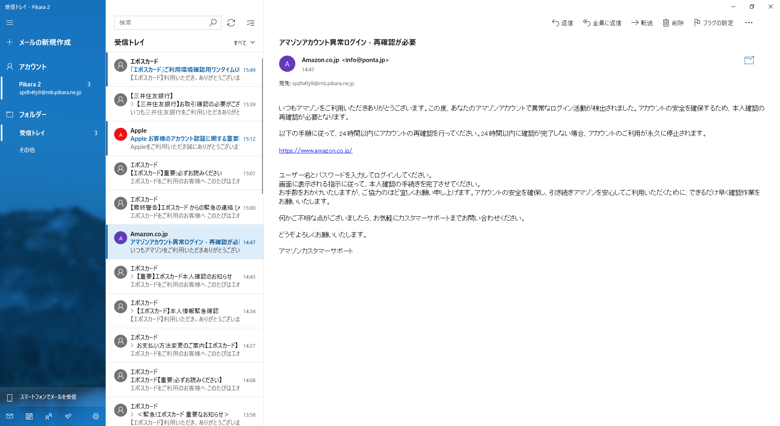Screen dimensions: 780x426
Task: Switch to Mail in the bottom bar
Action: click(10, 416)
